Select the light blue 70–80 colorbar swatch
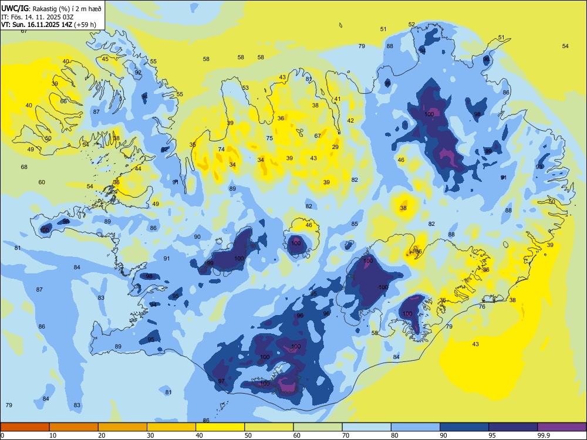587x440 pixels. coord(366,427)
